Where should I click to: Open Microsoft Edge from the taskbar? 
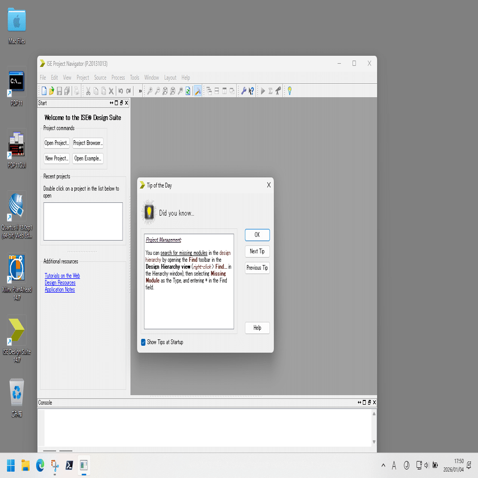[x=40, y=465]
